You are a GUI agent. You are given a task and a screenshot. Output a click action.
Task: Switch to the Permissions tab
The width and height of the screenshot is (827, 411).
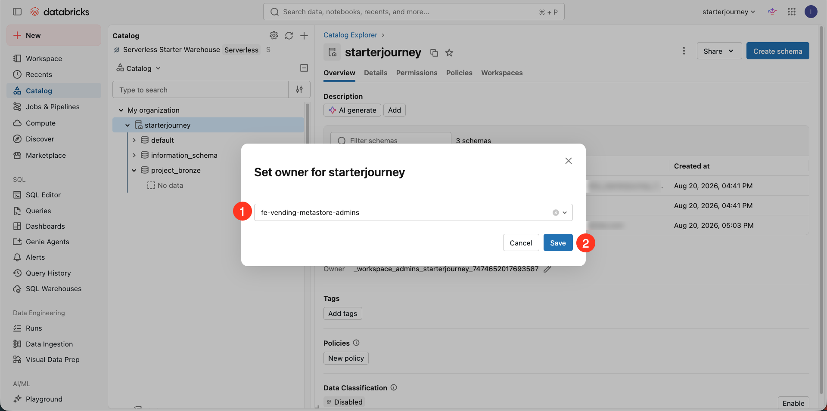(417, 73)
